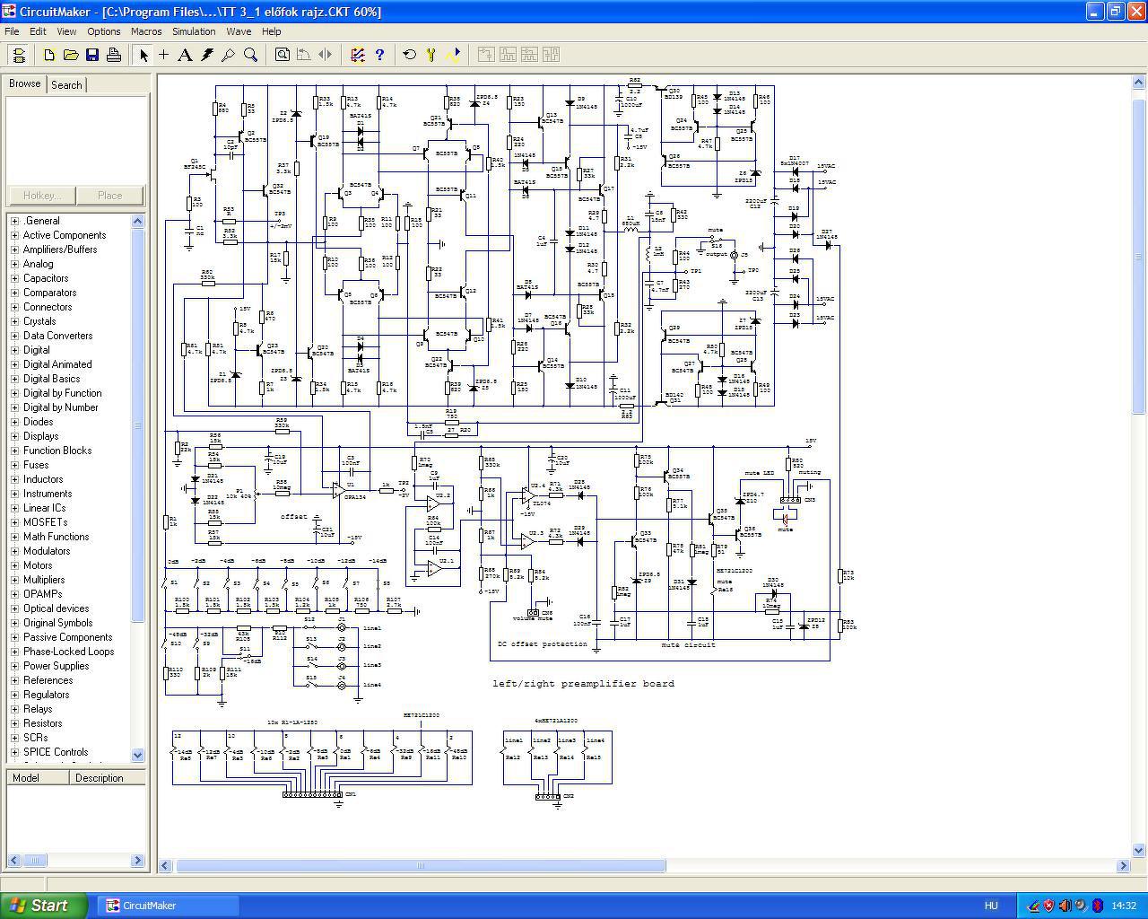Select the "Phase-Locked Loops" tree label
This screenshot has width=1148, height=919.
point(68,652)
